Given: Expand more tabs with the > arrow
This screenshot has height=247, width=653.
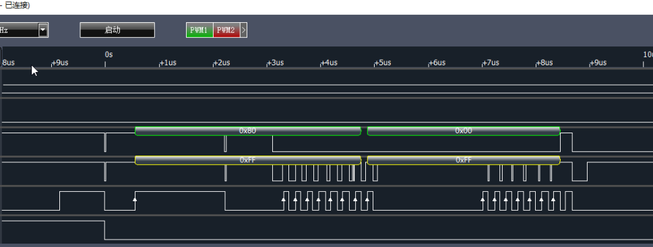Looking at the screenshot, I should coord(244,30).
